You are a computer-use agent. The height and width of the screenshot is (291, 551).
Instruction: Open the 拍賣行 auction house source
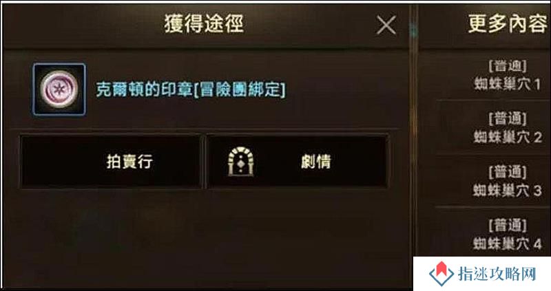111,162
